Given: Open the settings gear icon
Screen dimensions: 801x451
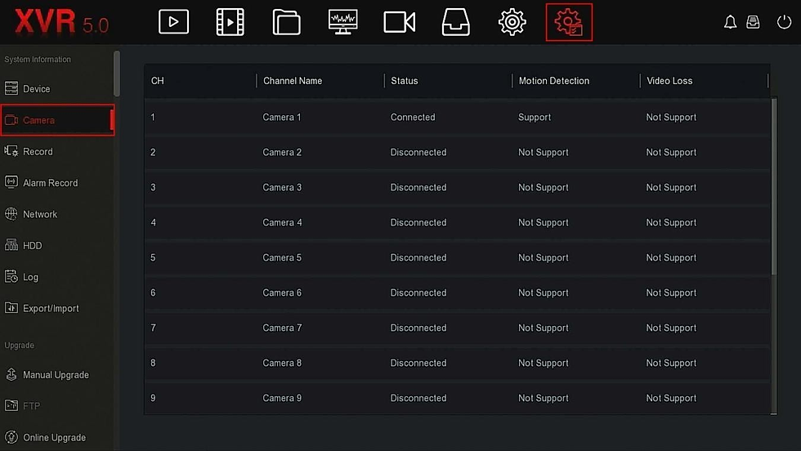Looking at the screenshot, I should [x=512, y=22].
